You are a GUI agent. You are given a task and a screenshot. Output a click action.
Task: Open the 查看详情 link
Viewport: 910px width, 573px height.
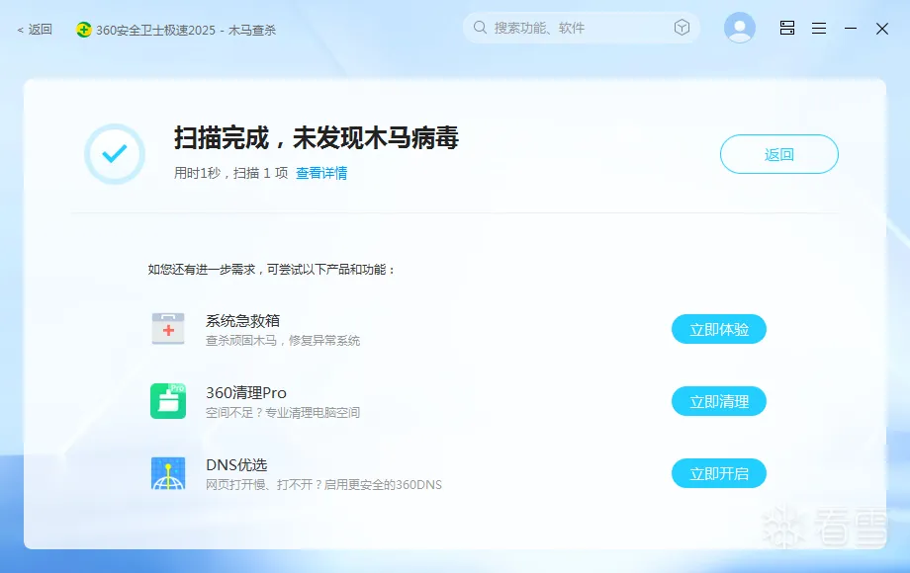[x=321, y=173]
